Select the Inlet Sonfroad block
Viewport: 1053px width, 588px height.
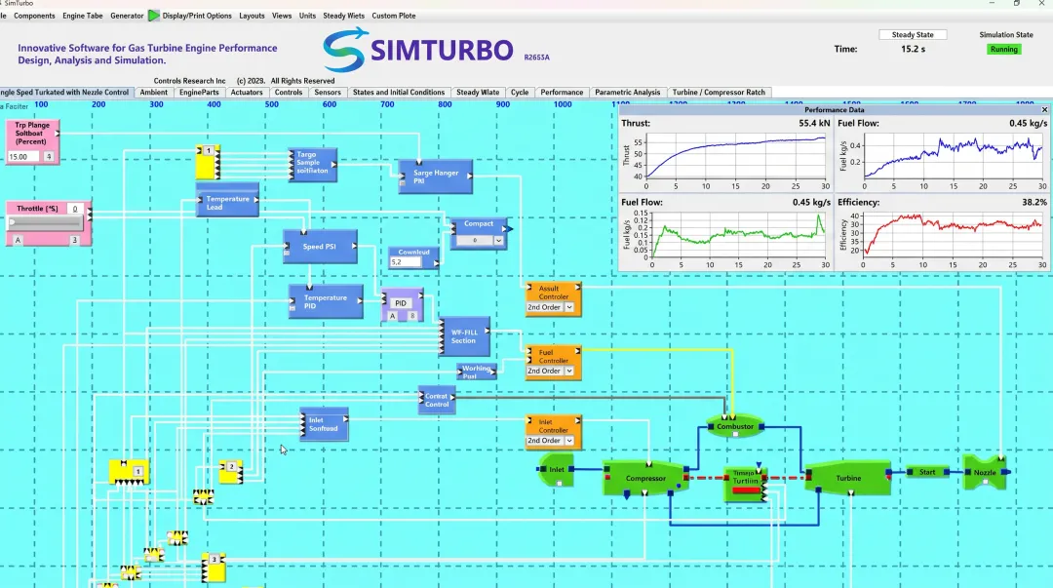pos(324,424)
